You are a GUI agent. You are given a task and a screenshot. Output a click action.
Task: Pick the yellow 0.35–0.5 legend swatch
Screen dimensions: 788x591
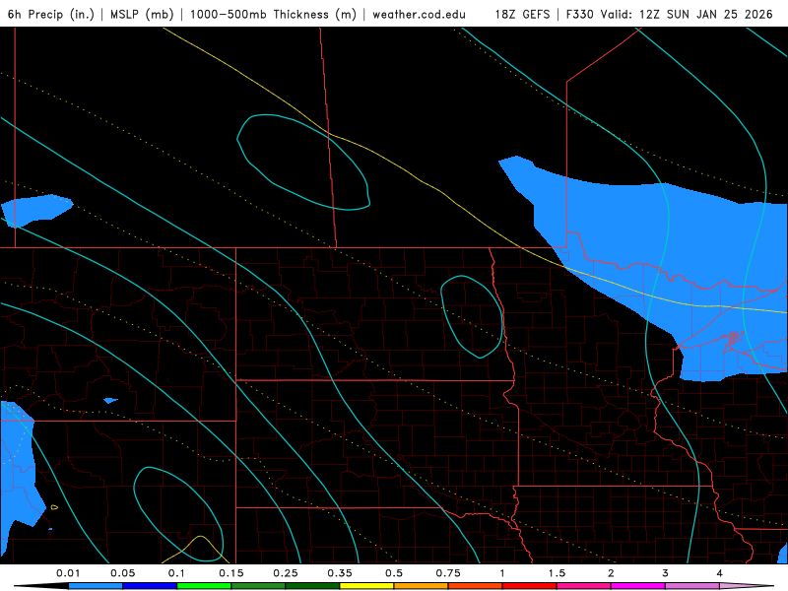coord(366,586)
